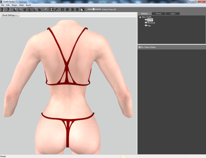The image size is (206, 158).
Task: Select the Move brush tool
Action: 35,9
